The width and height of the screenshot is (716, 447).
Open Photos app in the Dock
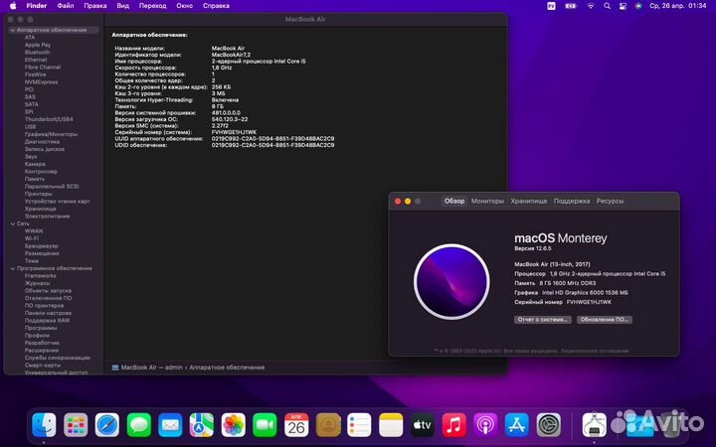[x=234, y=425]
